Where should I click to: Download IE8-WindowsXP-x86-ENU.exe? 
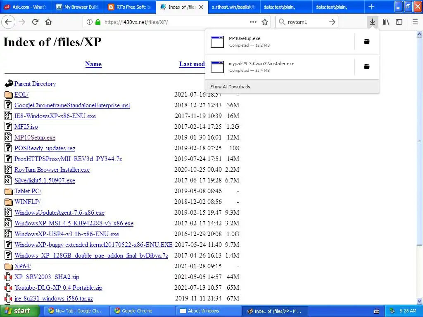55,116
